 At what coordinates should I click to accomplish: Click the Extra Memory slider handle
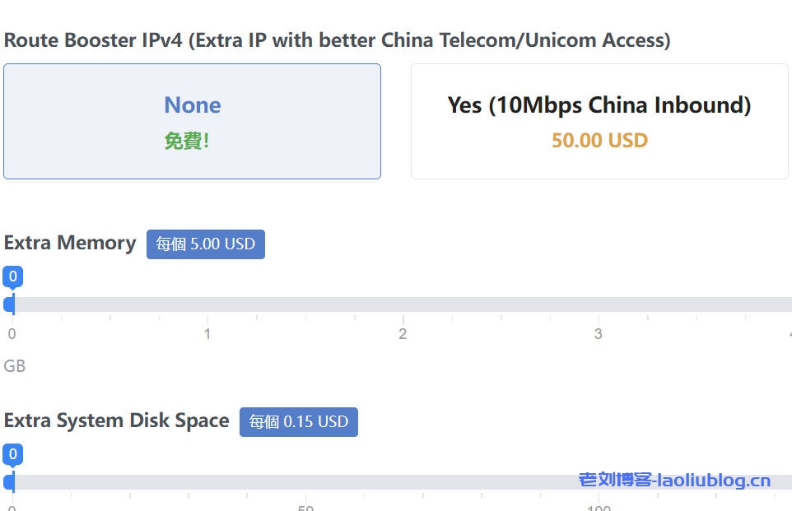(x=10, y=304)
